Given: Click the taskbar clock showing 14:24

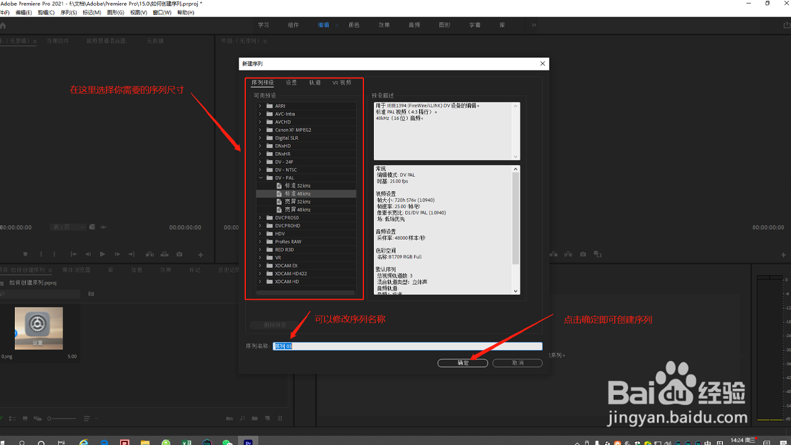Looking at the screenshot, I should pos(743,440).
